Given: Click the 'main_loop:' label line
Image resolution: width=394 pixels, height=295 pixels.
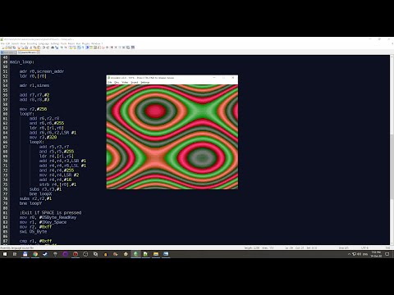Looking at the screenshot, I should coord(22,62).
